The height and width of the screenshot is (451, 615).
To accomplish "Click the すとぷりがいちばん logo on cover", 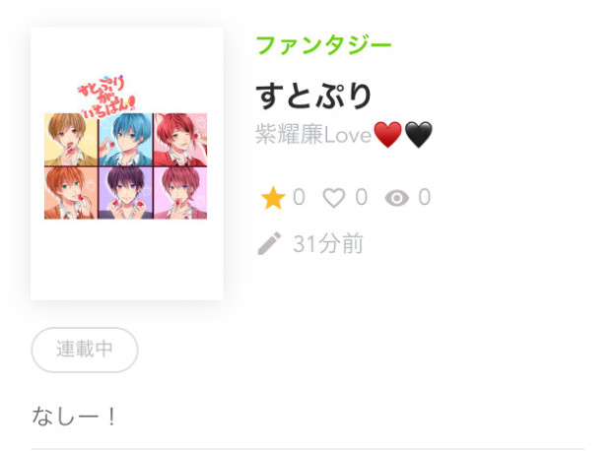I will pyautogui.click(x=106, y=96).
